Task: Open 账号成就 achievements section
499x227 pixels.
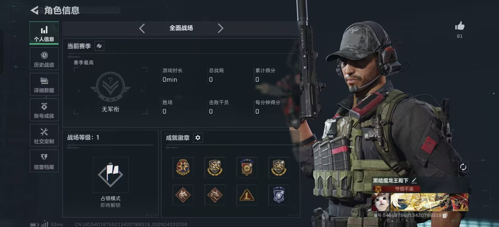Action: click(x=44, y=110)
